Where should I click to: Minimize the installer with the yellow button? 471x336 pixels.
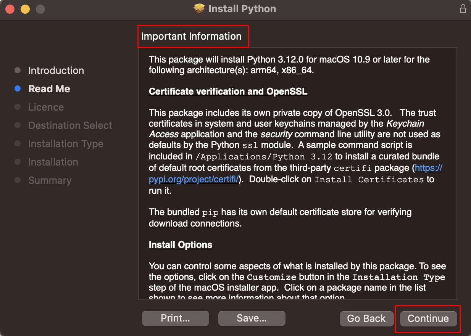[x=25, y=9]
